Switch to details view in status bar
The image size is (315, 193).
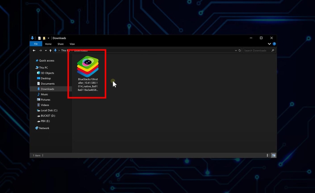268,155
